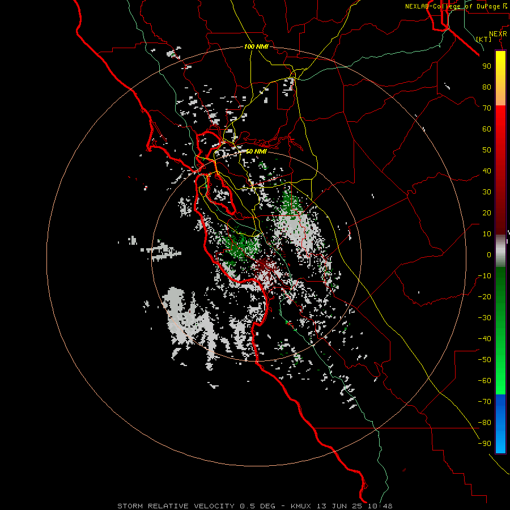Click the 0 value on velocity scale
The image size is (510, 510).
click(x=489, y=254)
